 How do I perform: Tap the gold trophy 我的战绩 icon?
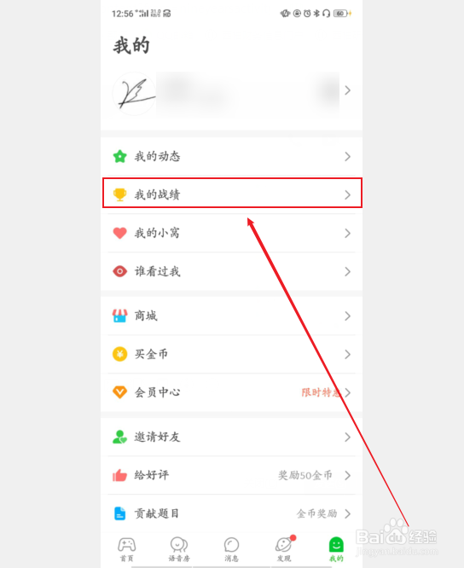120,194
